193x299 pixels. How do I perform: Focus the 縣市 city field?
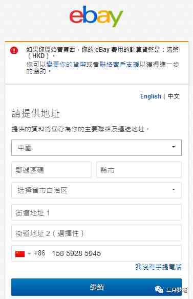pyautogui.click(x=139, y=170)
